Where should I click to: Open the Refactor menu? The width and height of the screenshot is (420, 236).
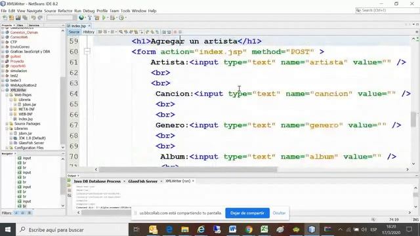(65, 11)
